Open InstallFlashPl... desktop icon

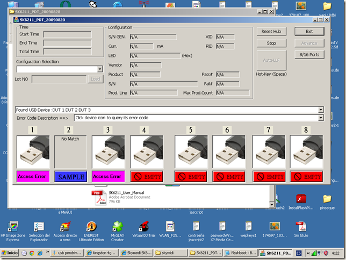tap(301, 202)
